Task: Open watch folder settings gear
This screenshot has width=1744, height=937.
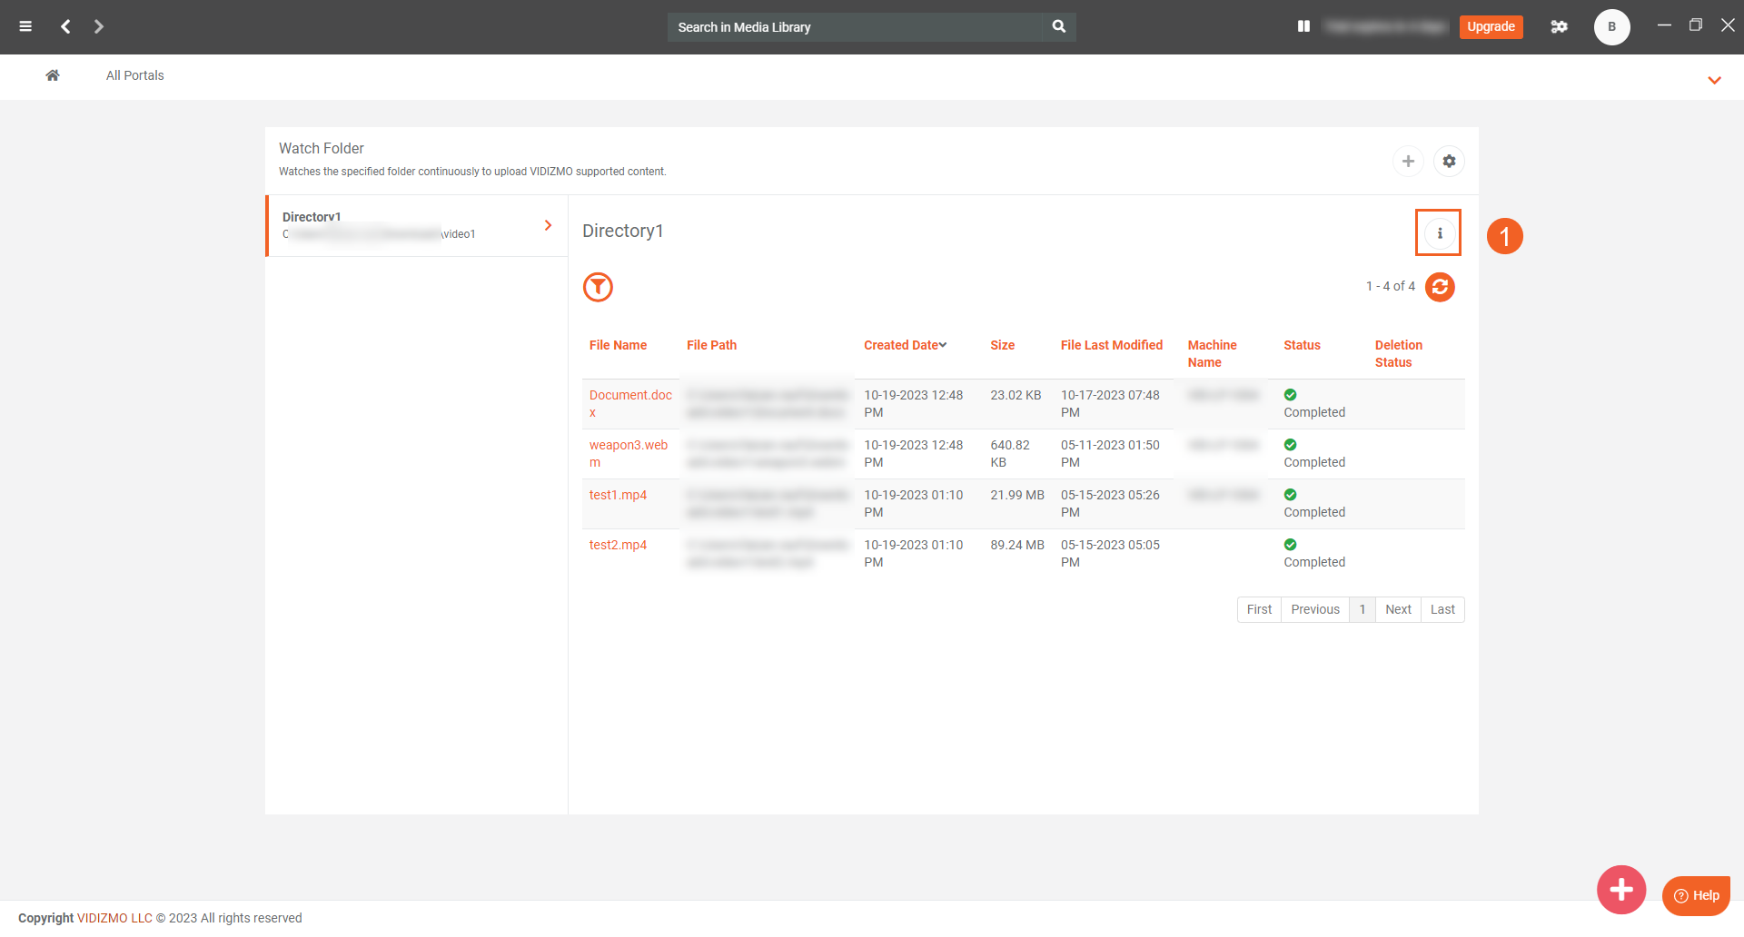Action: tap(1449, 161)
